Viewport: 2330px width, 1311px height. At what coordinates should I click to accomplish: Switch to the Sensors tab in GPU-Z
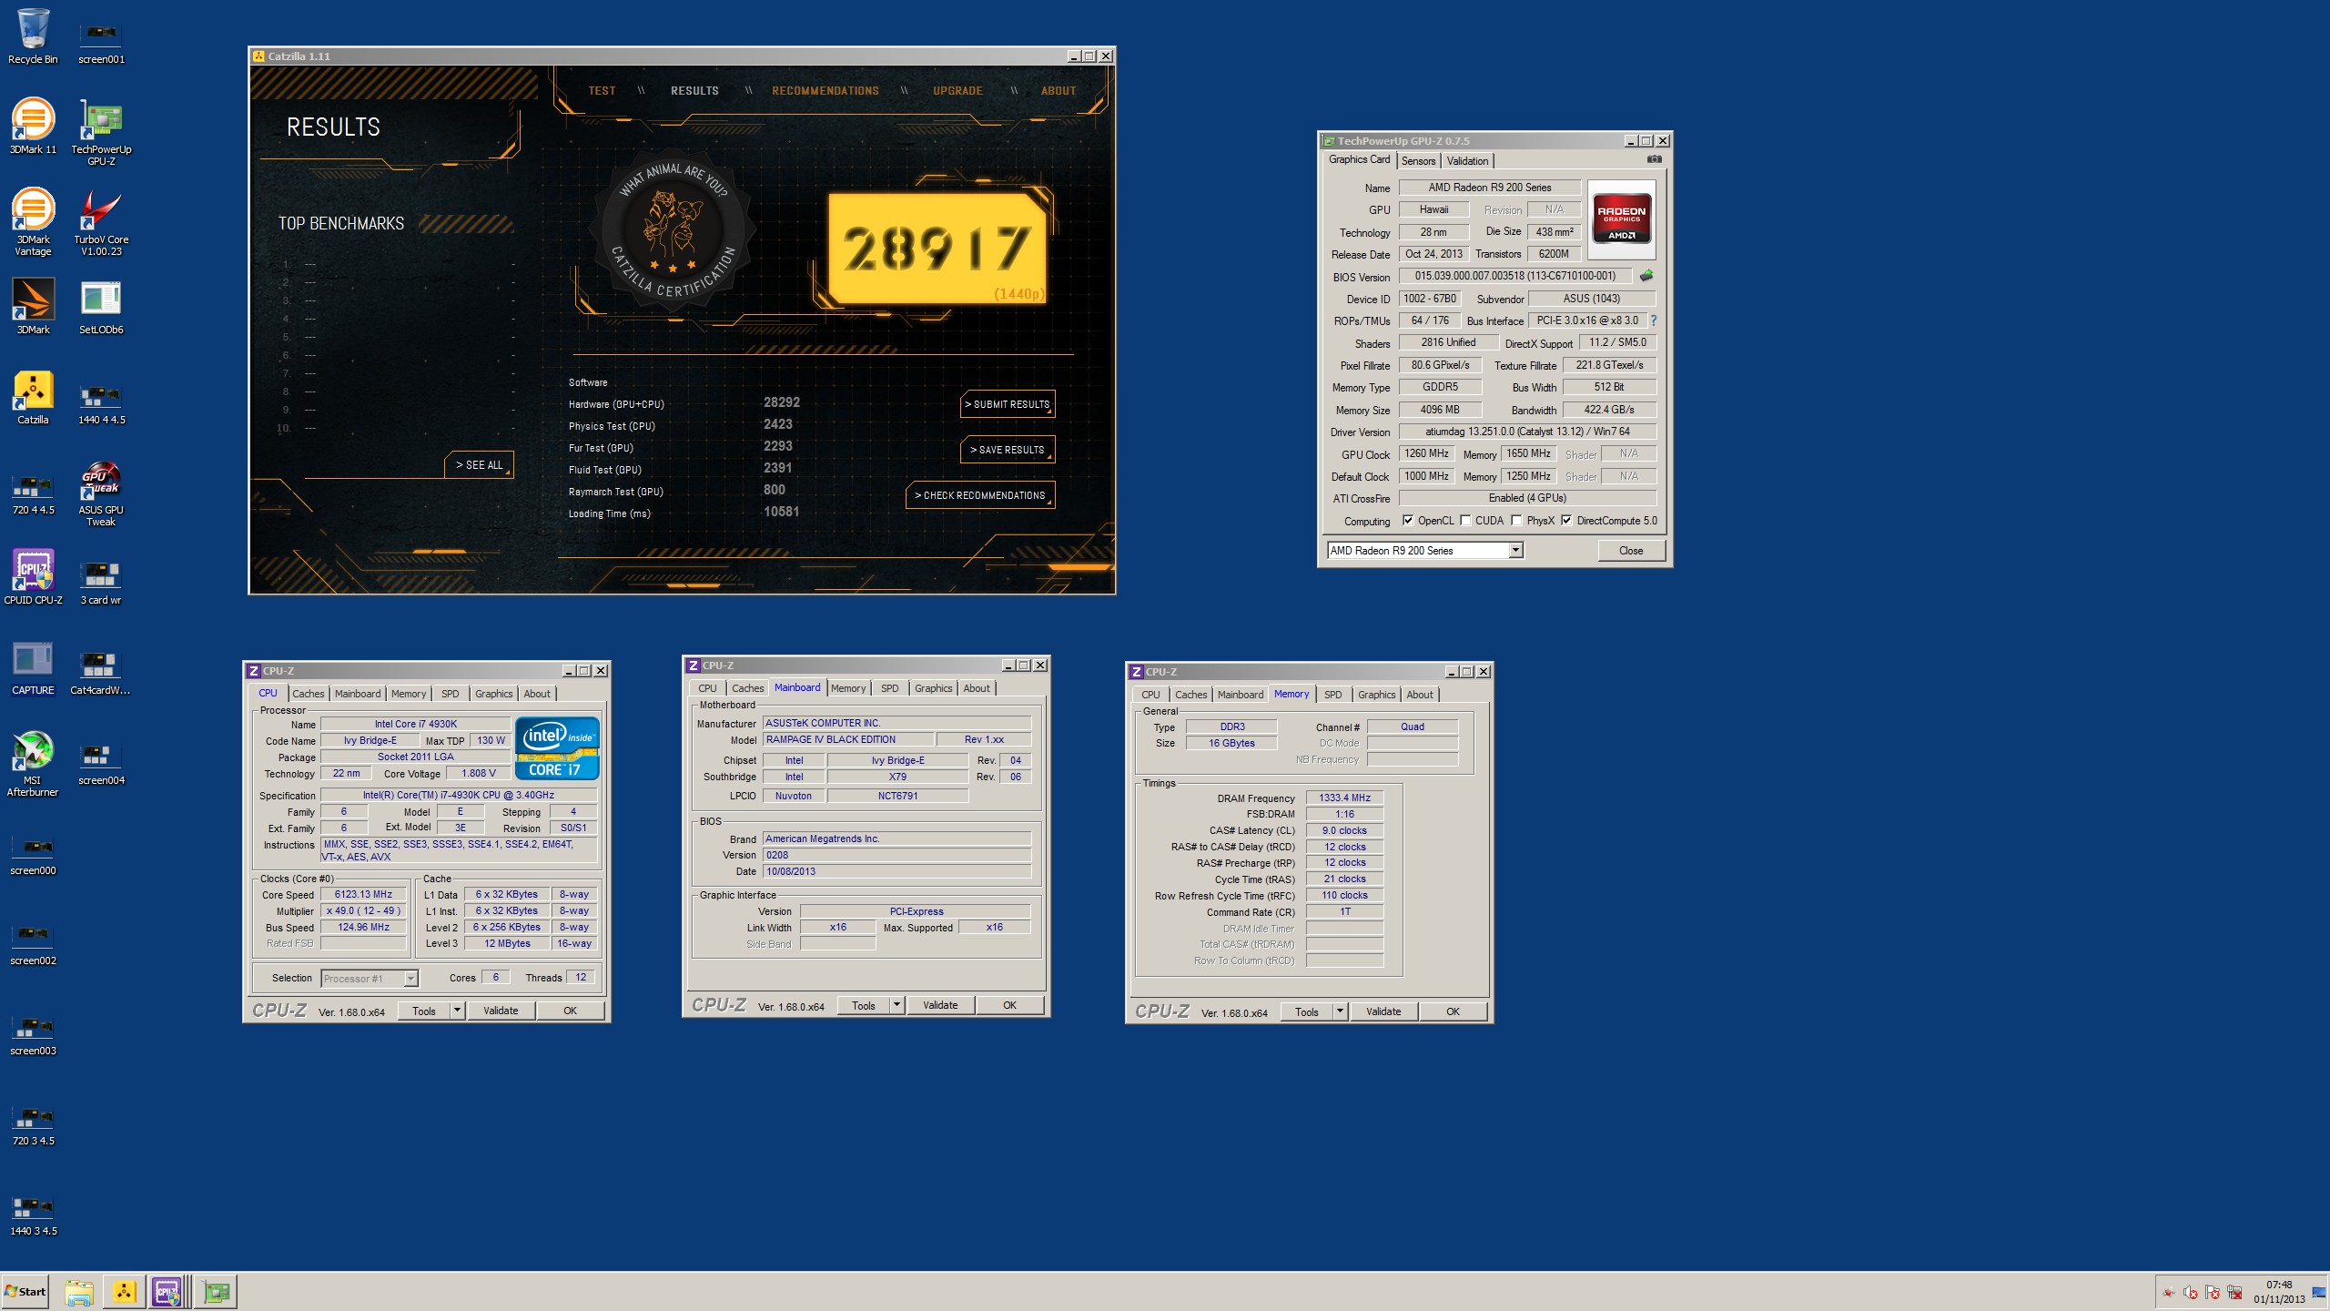click(1418, 161)
